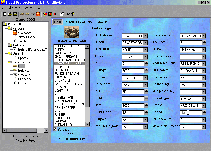
Task: Open the UnitArt dropdown
Action: (146, 43)
